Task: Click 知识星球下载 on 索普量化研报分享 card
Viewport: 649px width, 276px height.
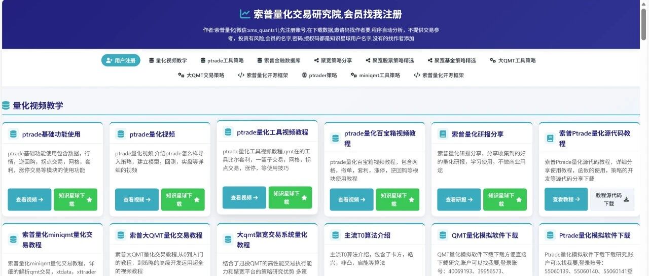Action: pos(505,199)
